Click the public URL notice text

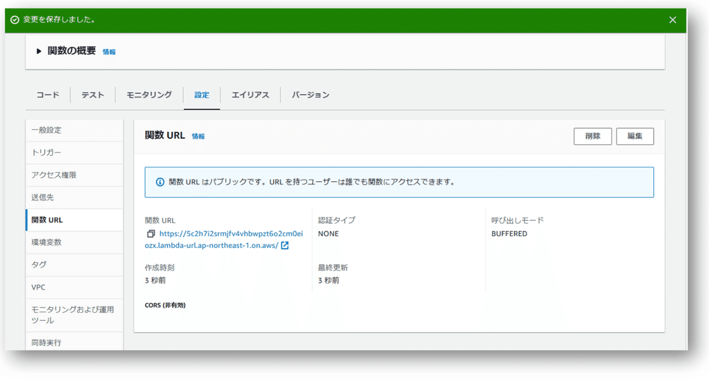click(311, 182)
